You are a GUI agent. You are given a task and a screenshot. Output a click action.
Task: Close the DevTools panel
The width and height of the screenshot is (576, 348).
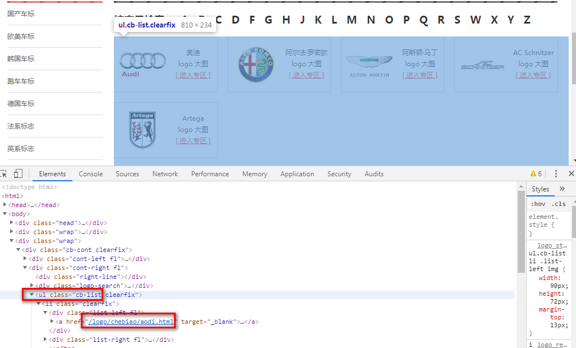[x=571, y=173]
